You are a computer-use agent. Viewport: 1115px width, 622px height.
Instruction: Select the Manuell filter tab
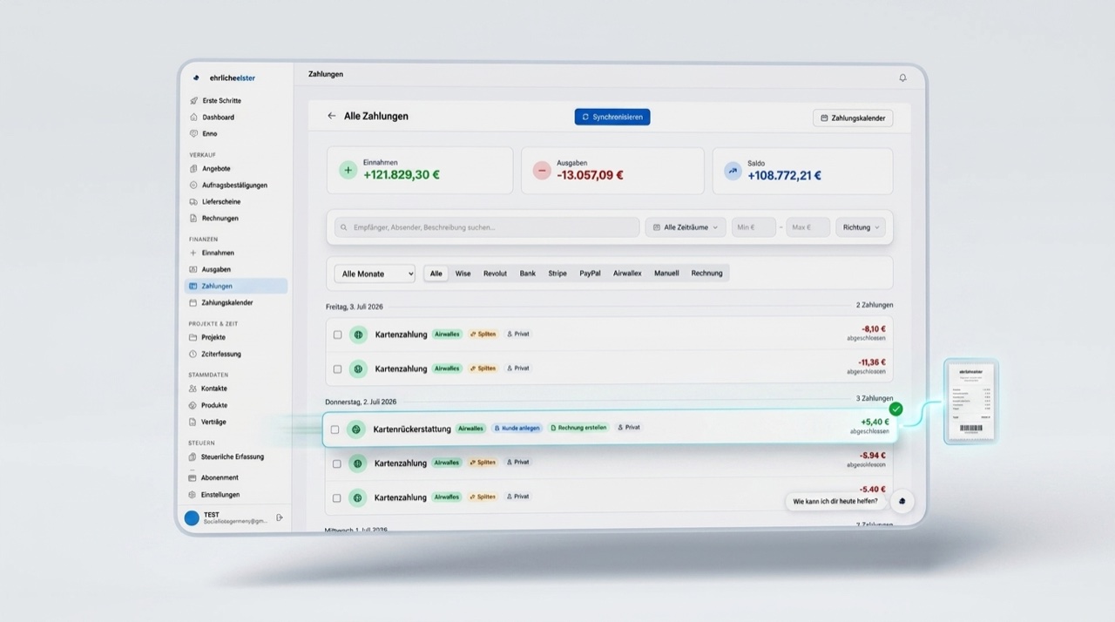click(666, 274)
